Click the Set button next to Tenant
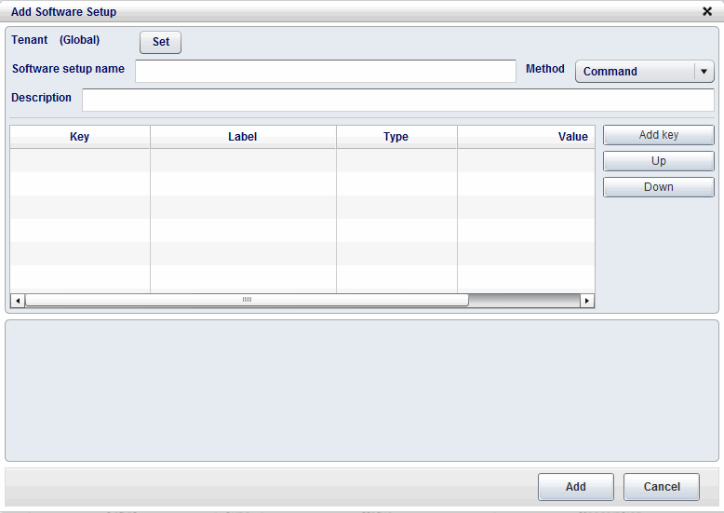 point(160,42)
